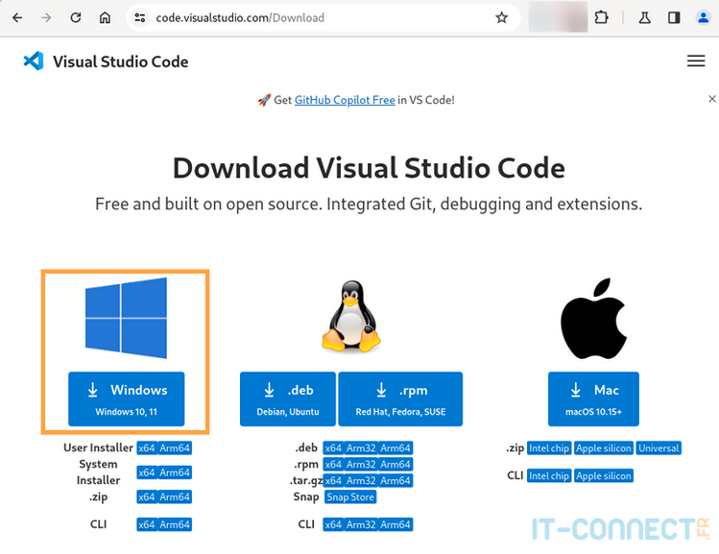Screen dimensions: 719x554
Task: Click the Visual Studio Code logo icon
Action: (x=34, y=61)
